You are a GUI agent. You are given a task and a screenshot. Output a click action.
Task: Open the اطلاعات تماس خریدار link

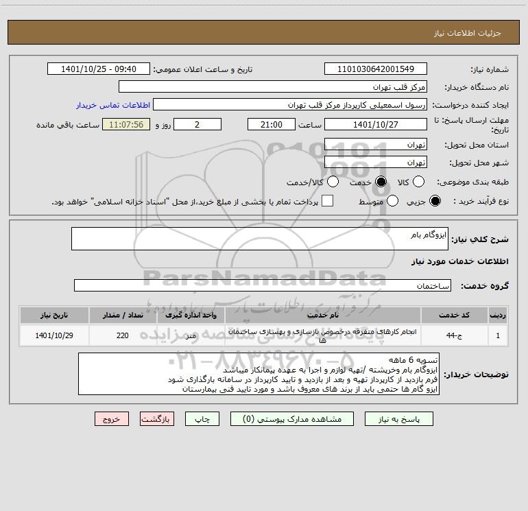[113, 105]
